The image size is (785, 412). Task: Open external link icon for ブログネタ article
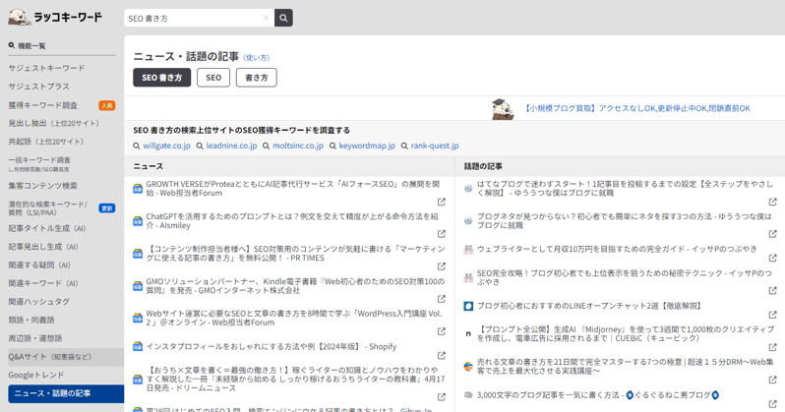(x=772, y=234)
